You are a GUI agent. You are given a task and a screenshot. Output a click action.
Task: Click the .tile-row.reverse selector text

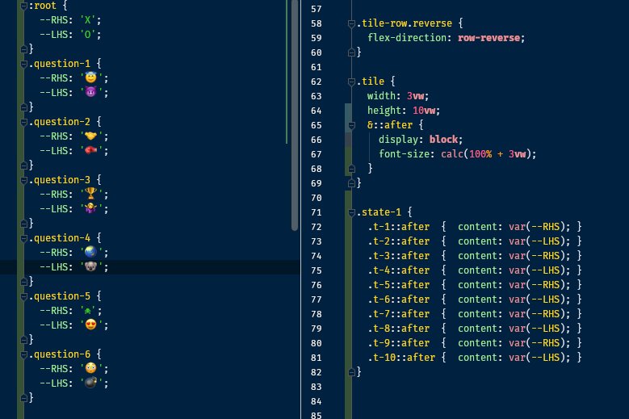(405, 23)
